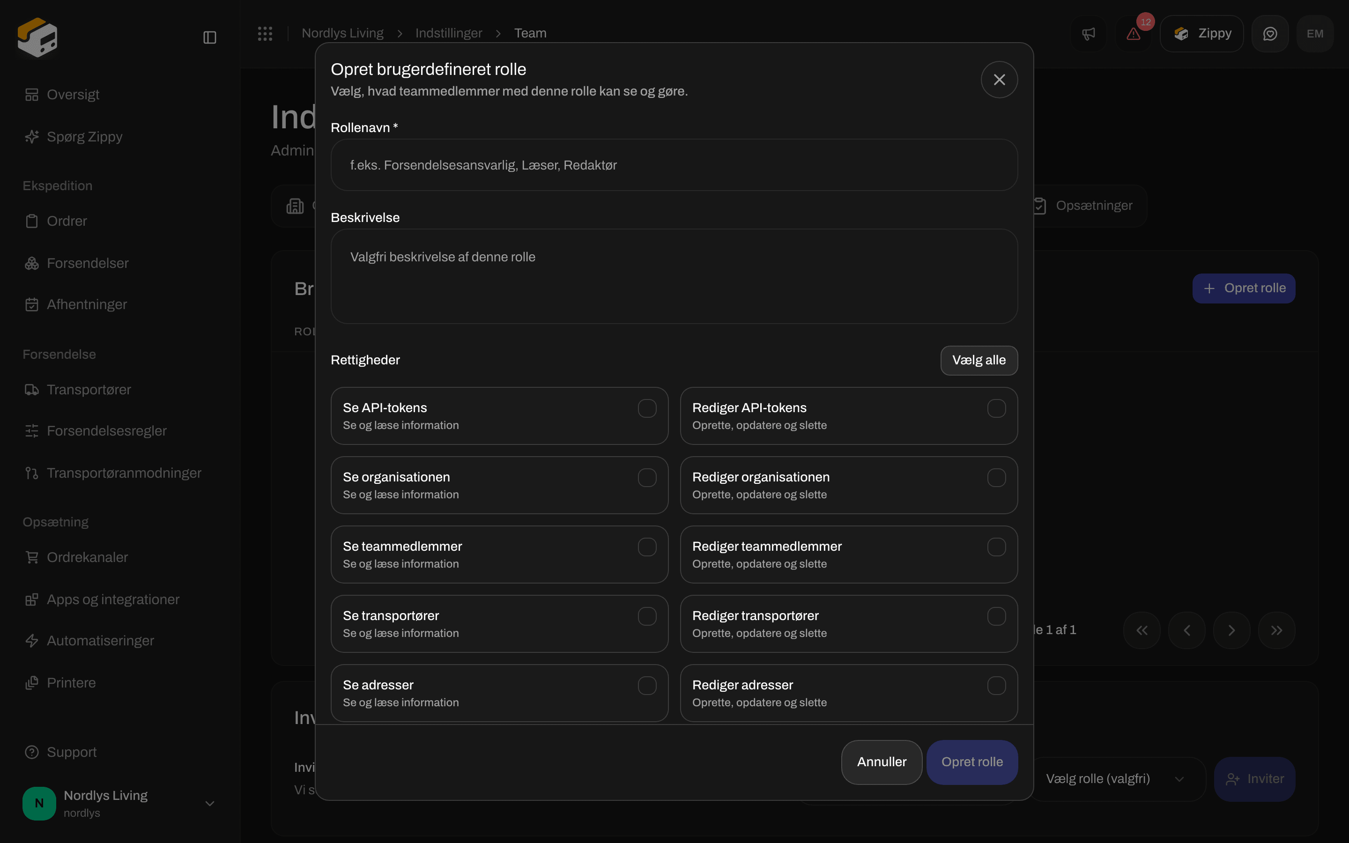The height and width of the screenshot is (843, 1349).
Task: Click Annuller in the dialog
Action: point(882,762)
